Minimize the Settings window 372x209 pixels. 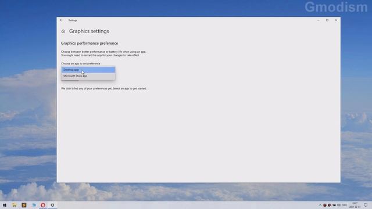[x=319, y=20]
